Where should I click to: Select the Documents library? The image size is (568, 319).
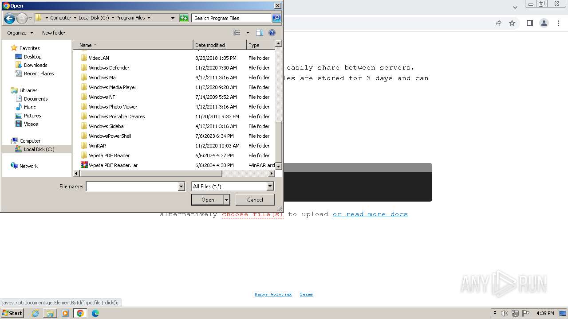(x=35, y=99)
